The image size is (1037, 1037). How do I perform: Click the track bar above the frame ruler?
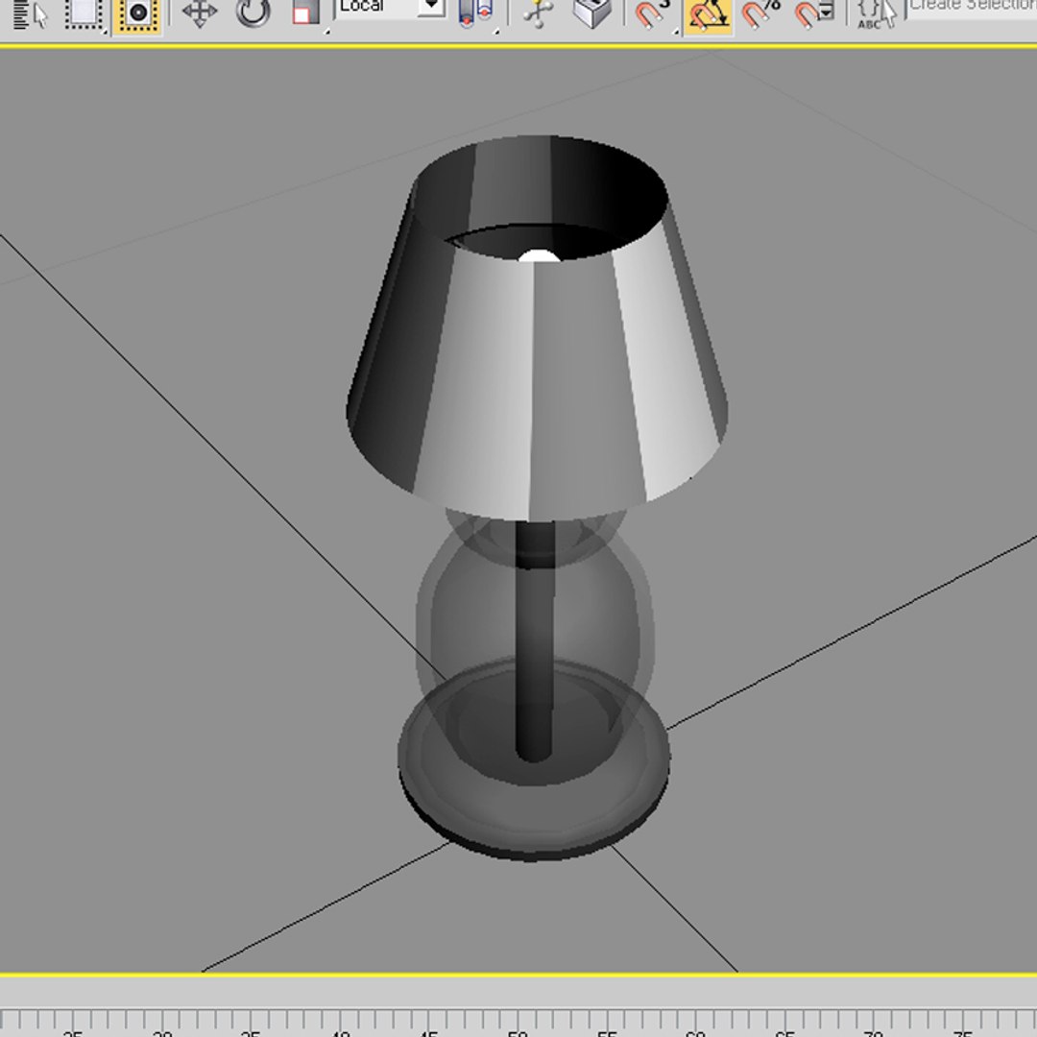518,994
